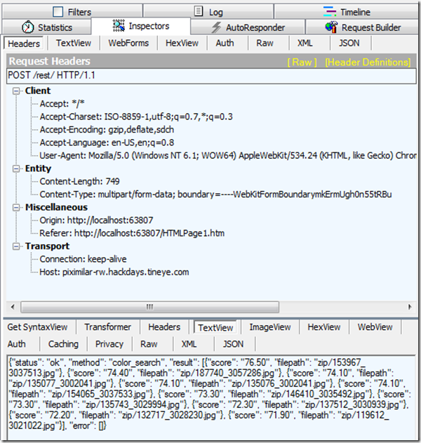421x443 pixels.
Task: Select the response TextView tab
Action: pos(215,328)
